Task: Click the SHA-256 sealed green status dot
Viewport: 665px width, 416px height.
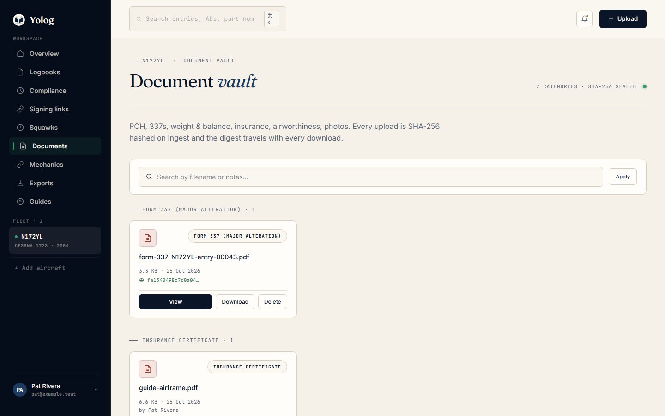Action: point(645,86)
